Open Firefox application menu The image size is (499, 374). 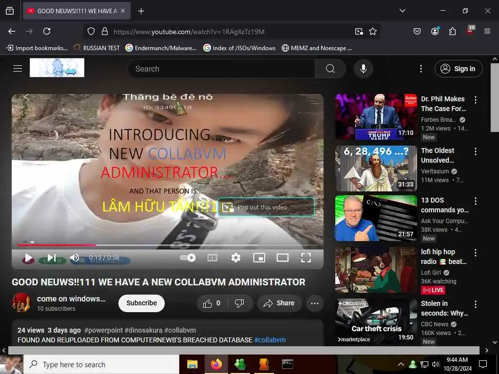[x=487, y=31]
